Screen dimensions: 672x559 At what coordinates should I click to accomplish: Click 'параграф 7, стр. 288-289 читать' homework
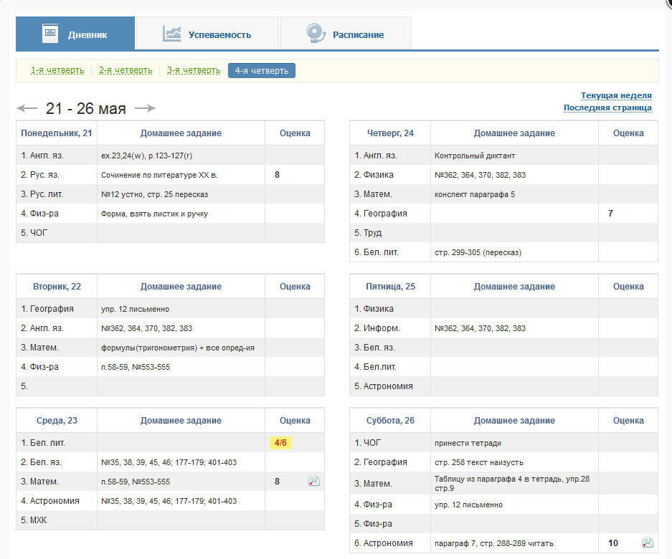point(493,543)
